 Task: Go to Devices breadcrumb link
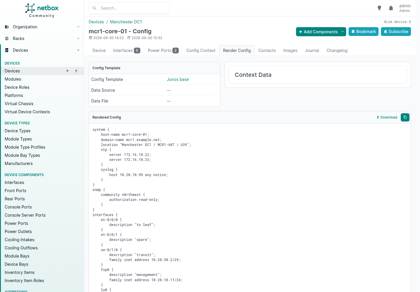click(x=96, y=22)
